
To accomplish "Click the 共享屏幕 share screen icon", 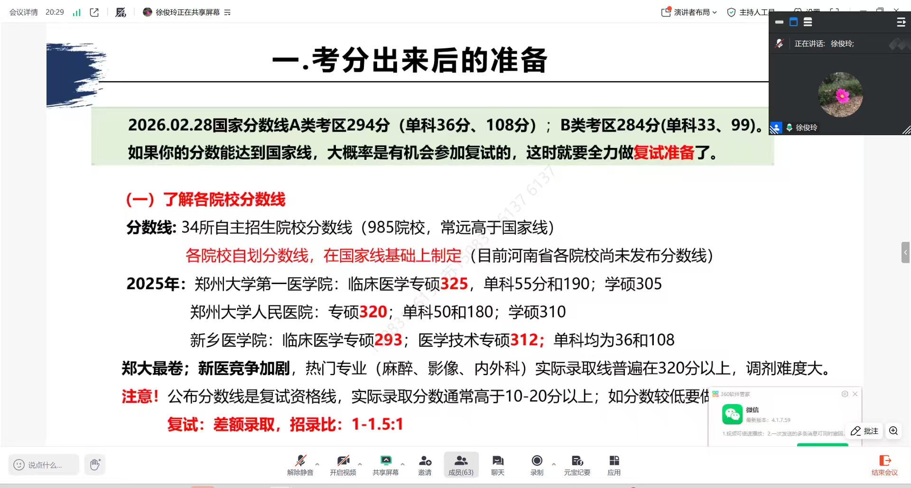I will point(385,465).
